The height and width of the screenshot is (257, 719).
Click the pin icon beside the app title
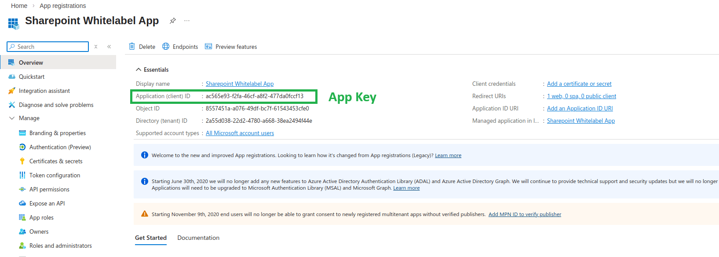[x=173, y=21]
